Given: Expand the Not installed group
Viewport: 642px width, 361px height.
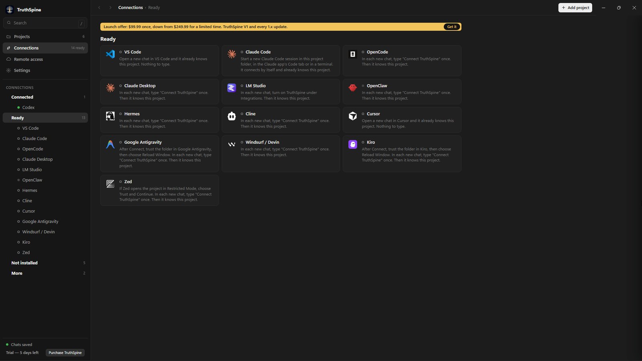Looking at the screenshot, I should pos(45,263).
